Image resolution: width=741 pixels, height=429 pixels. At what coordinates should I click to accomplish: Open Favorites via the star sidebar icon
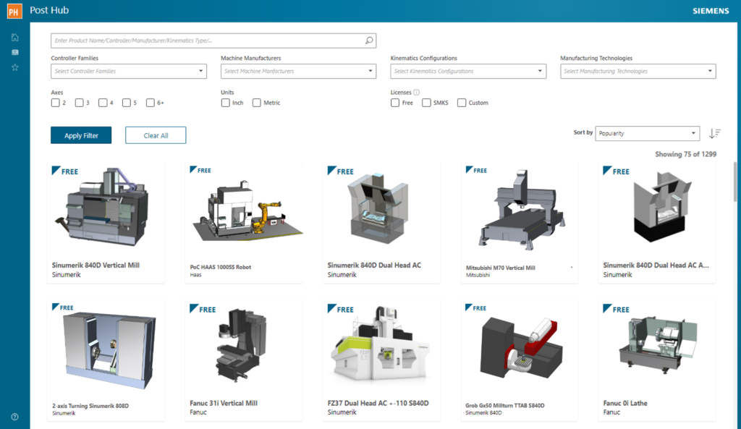pos(14,69)
